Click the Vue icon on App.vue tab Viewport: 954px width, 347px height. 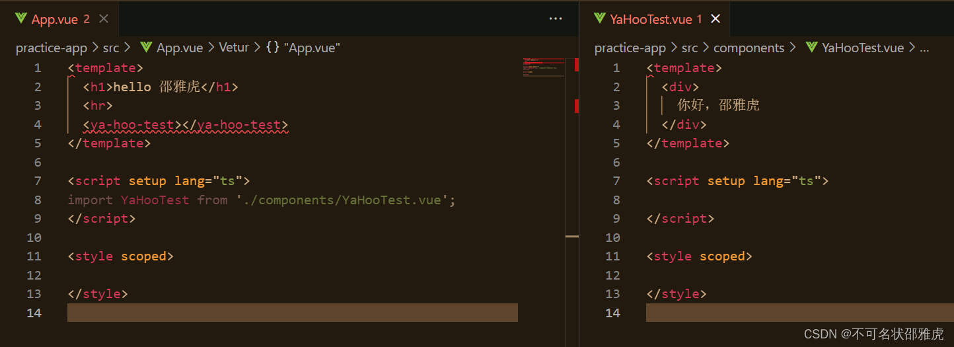click(x=21, y=19)
